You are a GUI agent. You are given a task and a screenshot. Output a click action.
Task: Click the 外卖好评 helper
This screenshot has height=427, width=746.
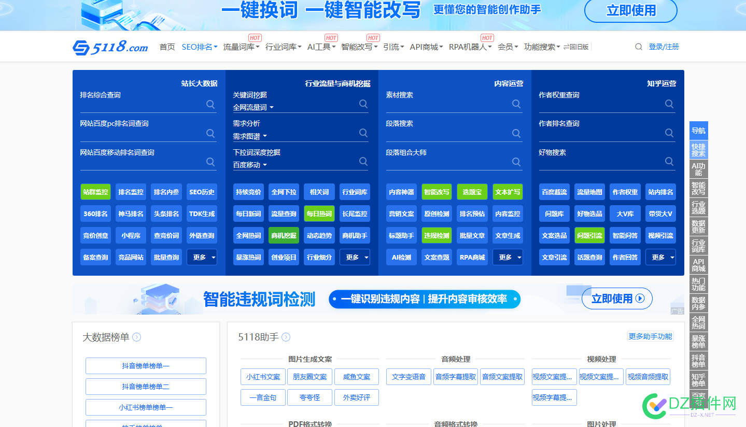[x=356, y=397]
